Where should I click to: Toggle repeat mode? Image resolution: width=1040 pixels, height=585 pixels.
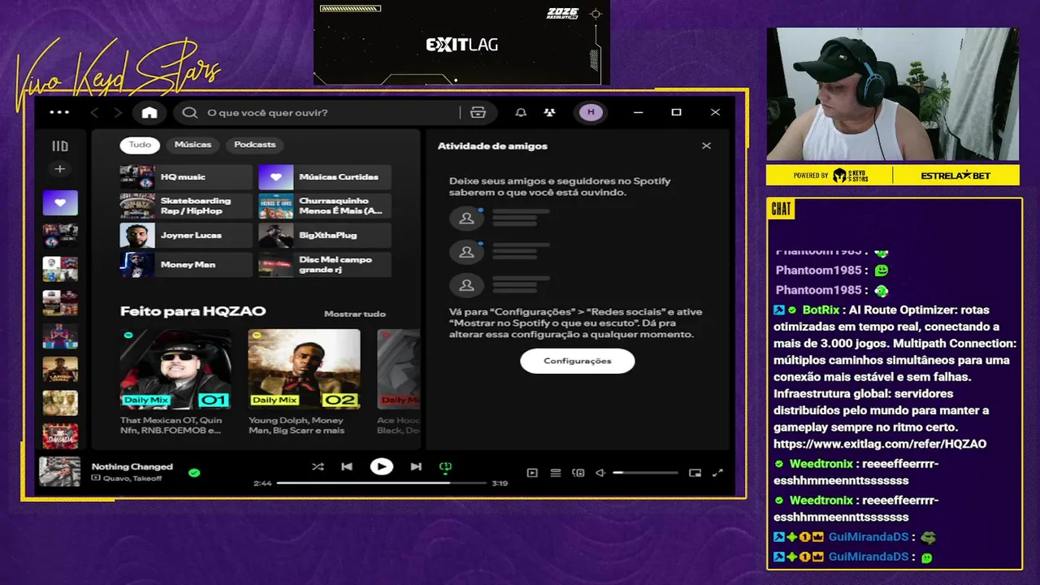[445, 467]
